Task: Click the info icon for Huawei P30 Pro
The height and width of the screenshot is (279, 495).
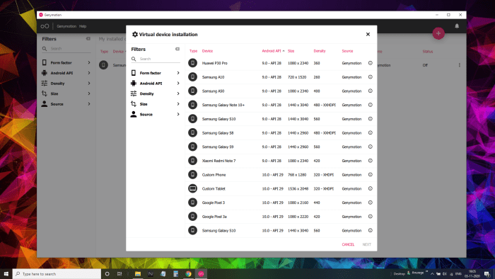Action: [371, 63]
